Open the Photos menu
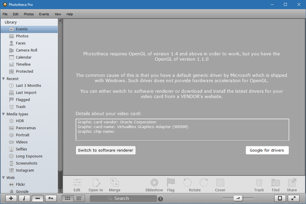This screenshot has width=306, height=204. pos(29,14)
